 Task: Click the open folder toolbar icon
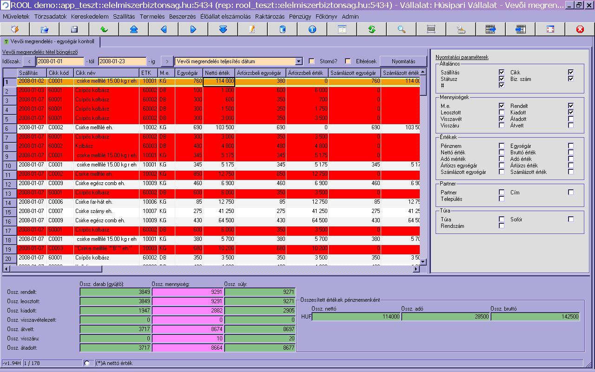[45, 29]
